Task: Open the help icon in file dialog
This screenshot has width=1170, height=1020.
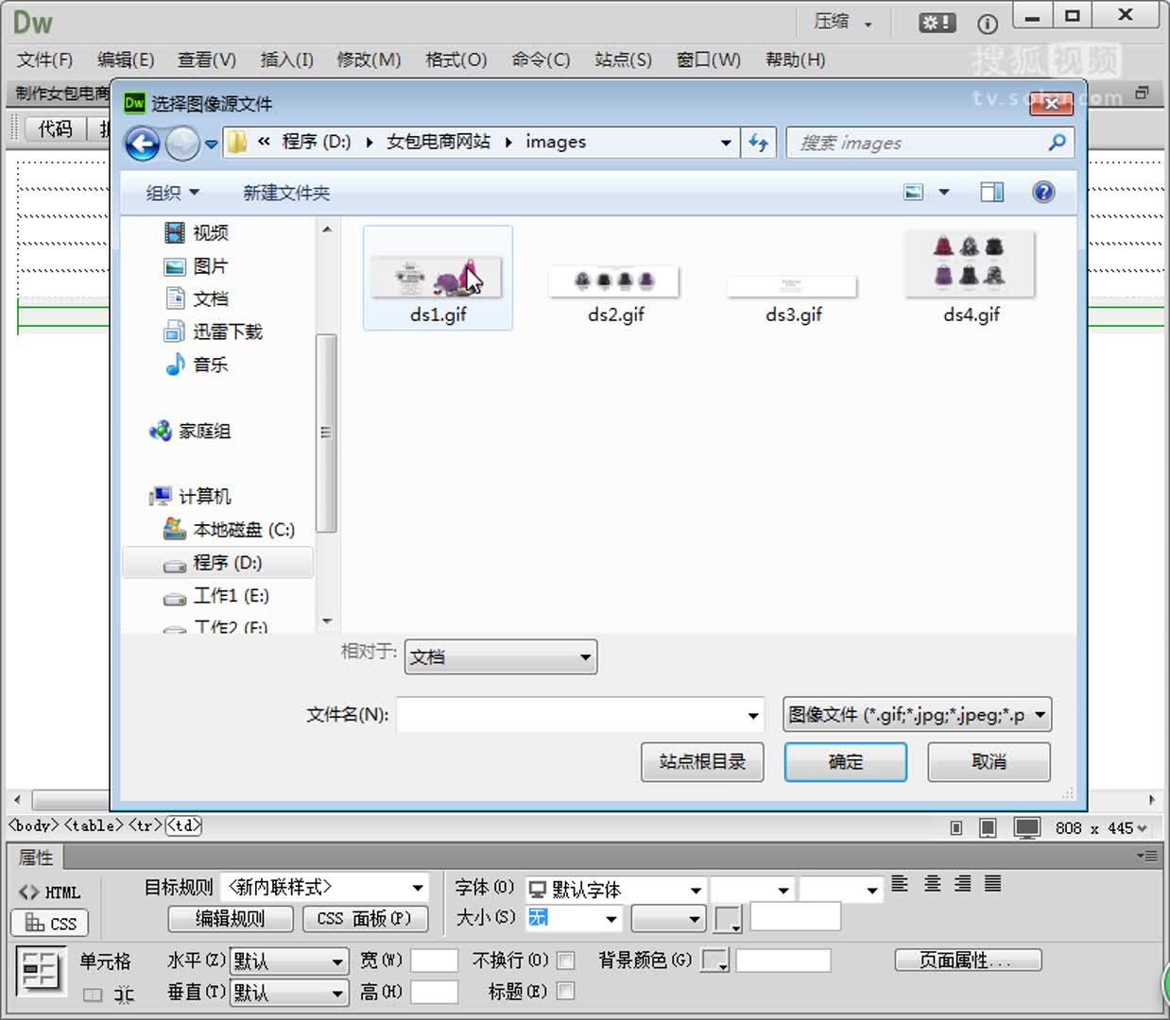Action: coord(1042,193)
